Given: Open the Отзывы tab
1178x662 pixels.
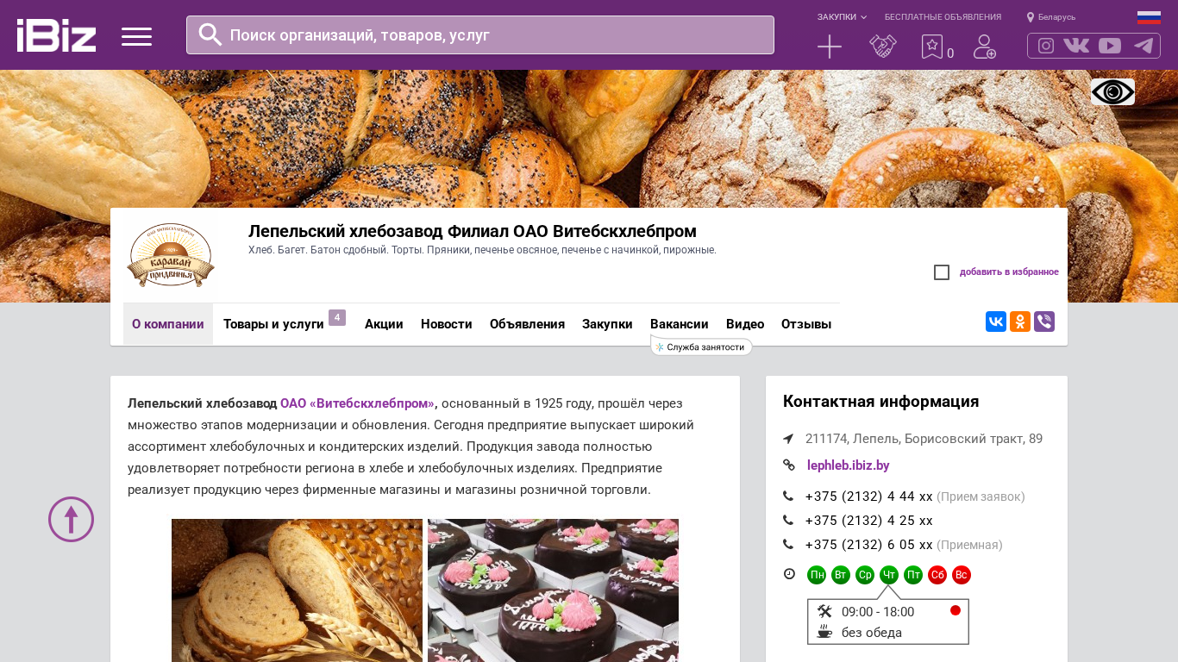Looking at the screenshot, I should [806, 324].
